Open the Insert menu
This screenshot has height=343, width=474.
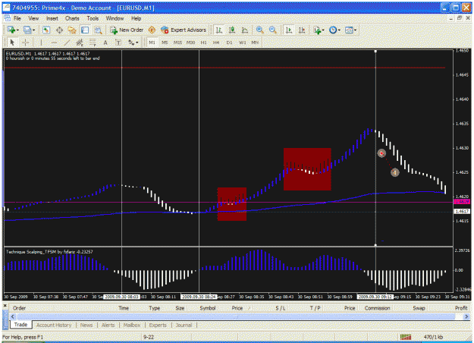click(x=52, y=18)
